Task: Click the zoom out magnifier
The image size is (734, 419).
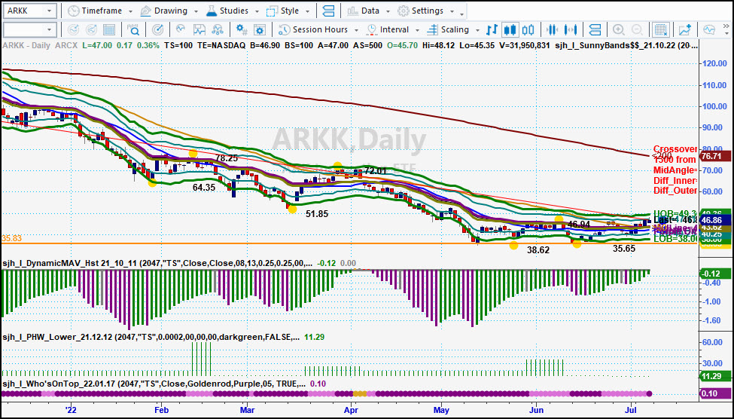Action: (637, 30)
